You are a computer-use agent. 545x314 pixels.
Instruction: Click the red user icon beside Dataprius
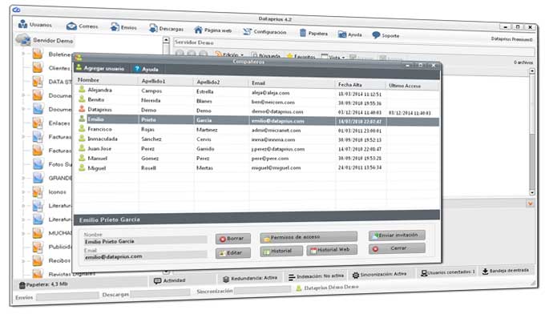click(x=82, y=109)
